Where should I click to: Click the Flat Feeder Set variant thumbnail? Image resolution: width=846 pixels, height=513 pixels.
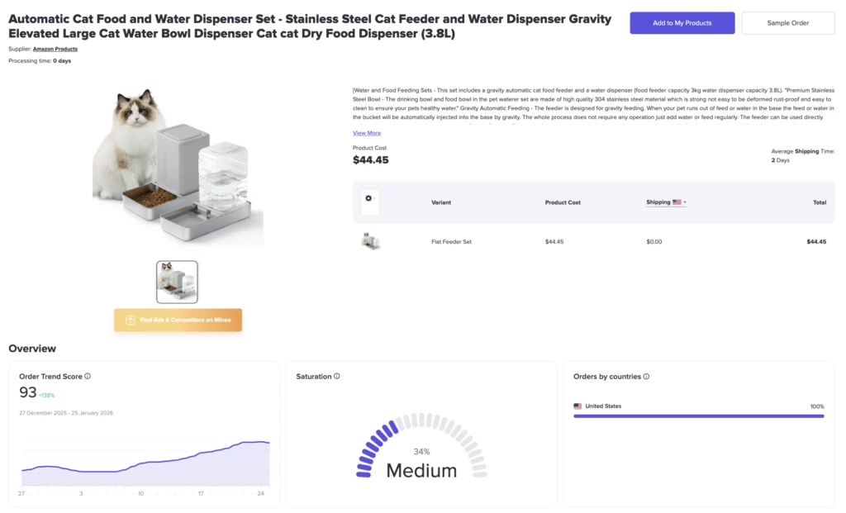[x=370, y=241]
